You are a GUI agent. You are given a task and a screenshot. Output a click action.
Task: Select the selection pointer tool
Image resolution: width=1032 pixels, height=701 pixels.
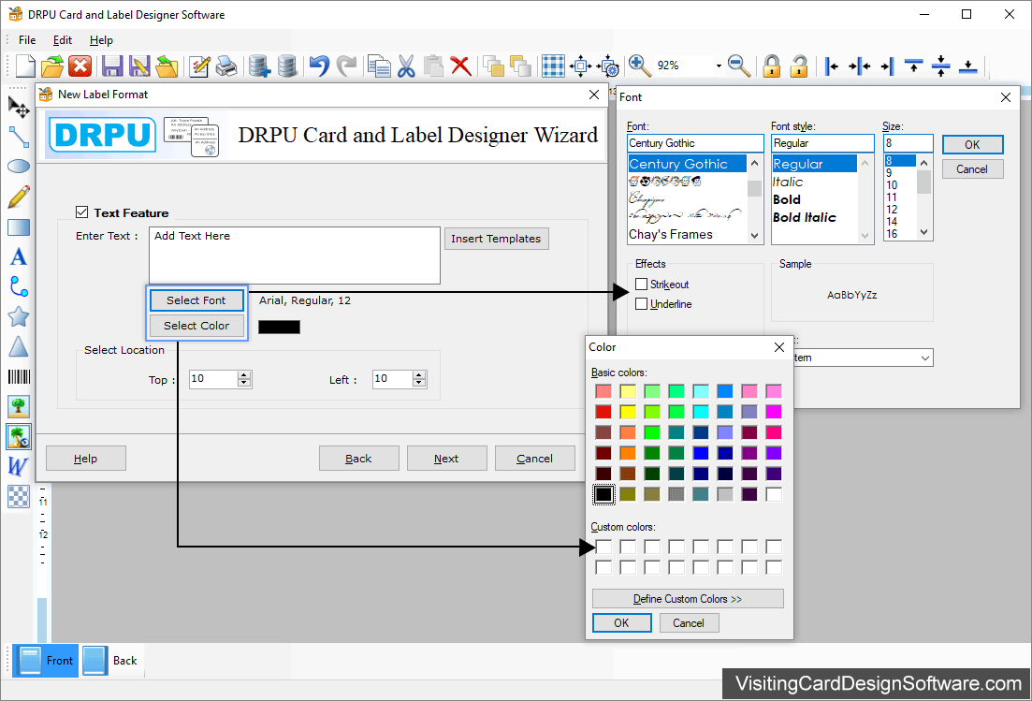pyautogui.click(x=19, y=107)
